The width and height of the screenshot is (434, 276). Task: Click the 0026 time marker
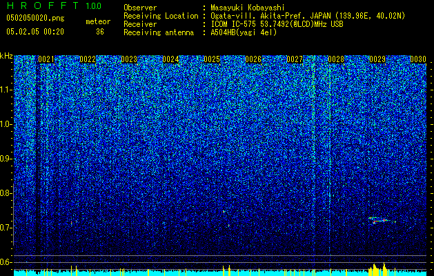pyautogui.click(x=253, y=59)
